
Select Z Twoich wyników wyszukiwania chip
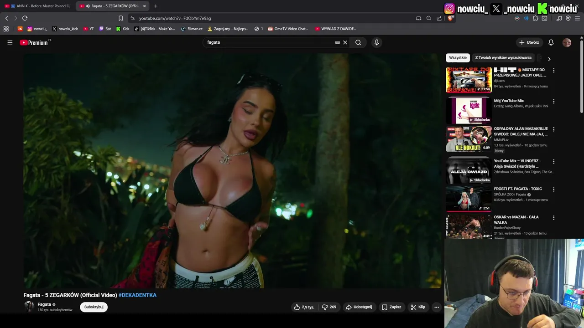coord(503,58)
